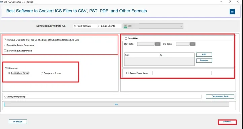Enable Save Without Attachments checkbox
Image resolution: width=243 pixels, height=129 pixels.
point(5,51)
